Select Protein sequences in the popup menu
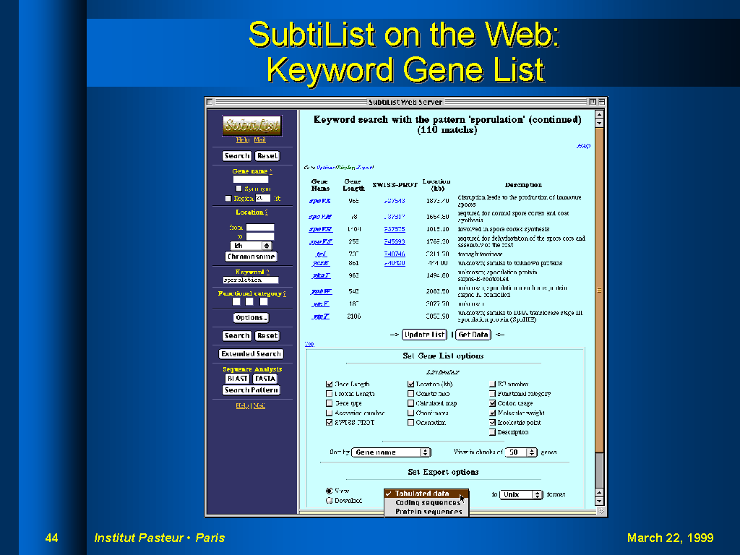The image size is (740, 555). [x=428, y=512]
